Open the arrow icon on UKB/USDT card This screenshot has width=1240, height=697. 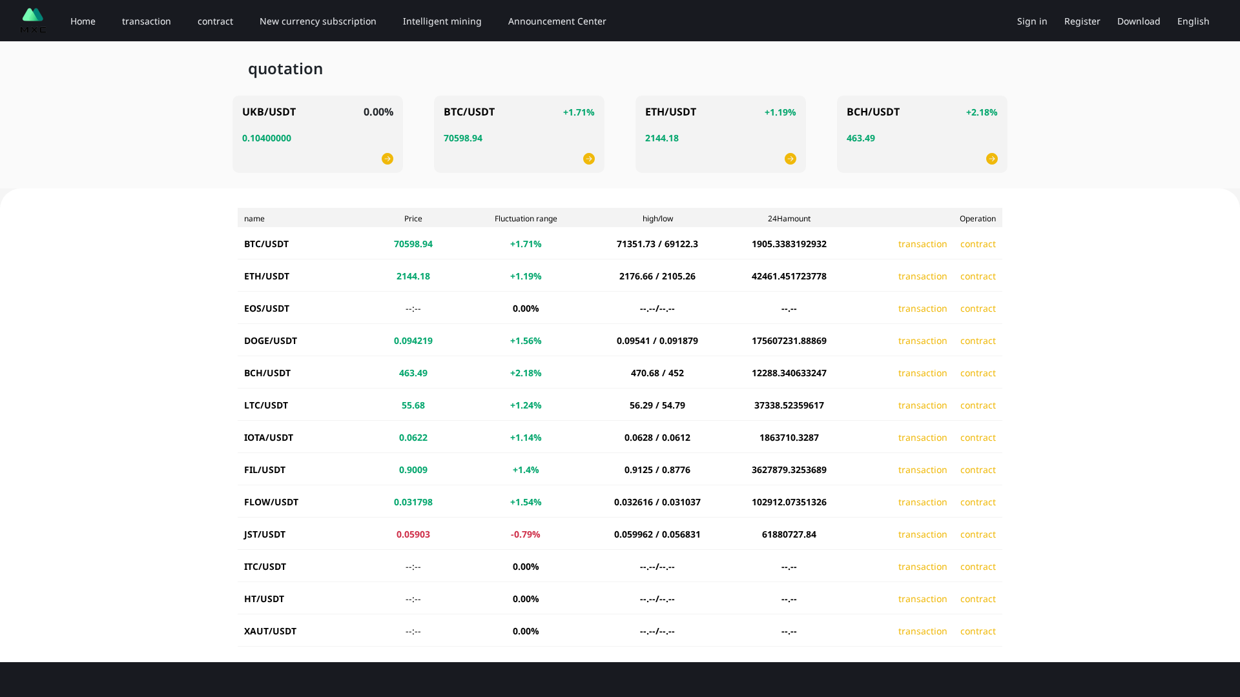click(387, 158)
